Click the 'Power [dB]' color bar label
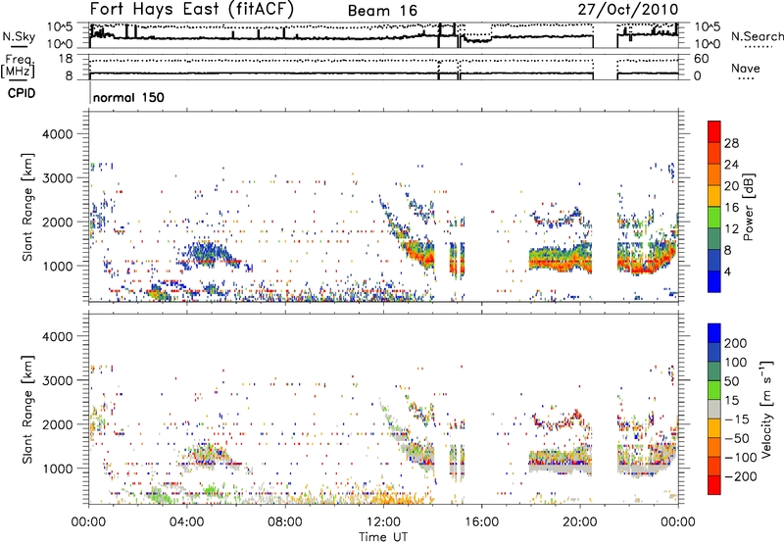This screenshot has height=543, width=784. (x=749, y=207)
